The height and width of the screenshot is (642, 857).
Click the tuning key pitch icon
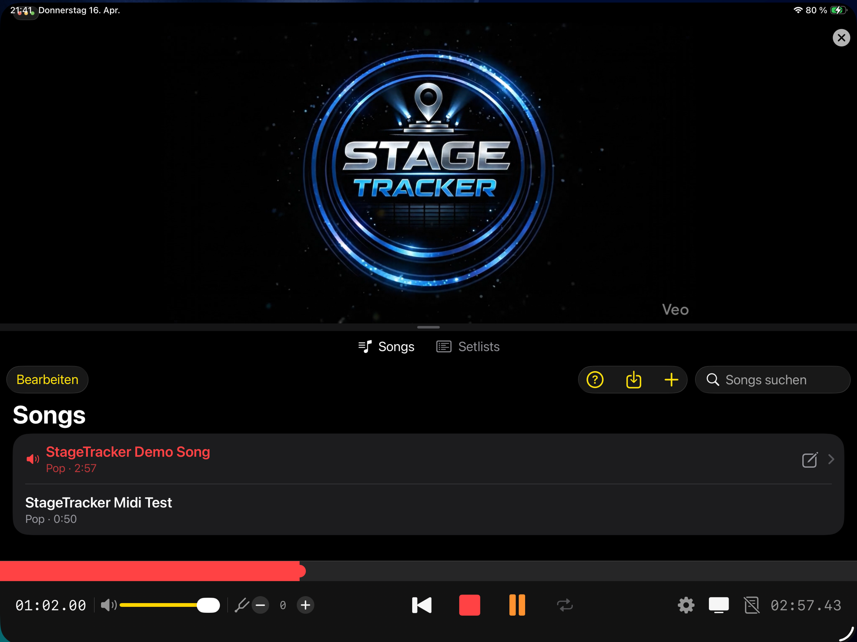(x=241, y=605)
